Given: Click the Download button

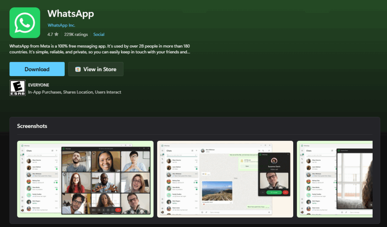Looking at the screenshot, I should pos(37,69).
